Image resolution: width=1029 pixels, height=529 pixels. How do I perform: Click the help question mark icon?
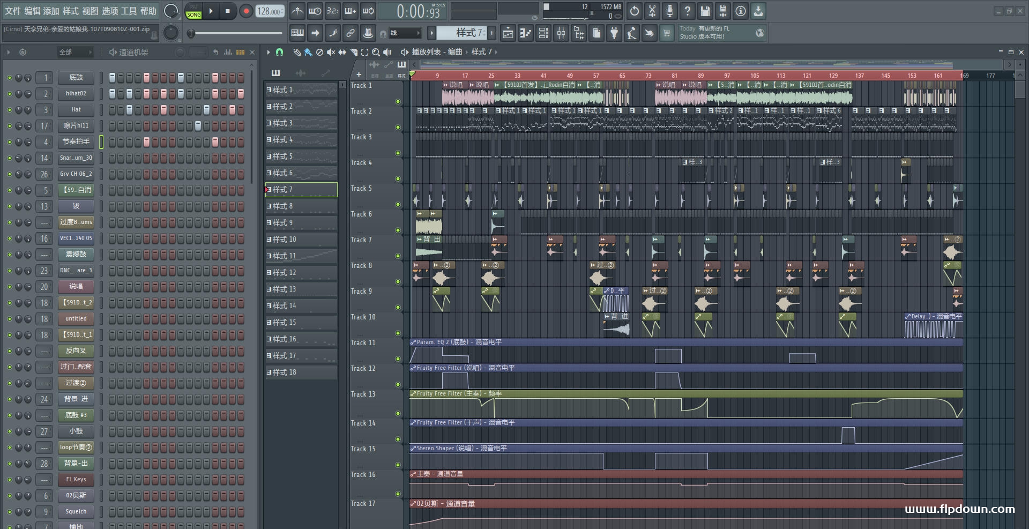[688, 11]
